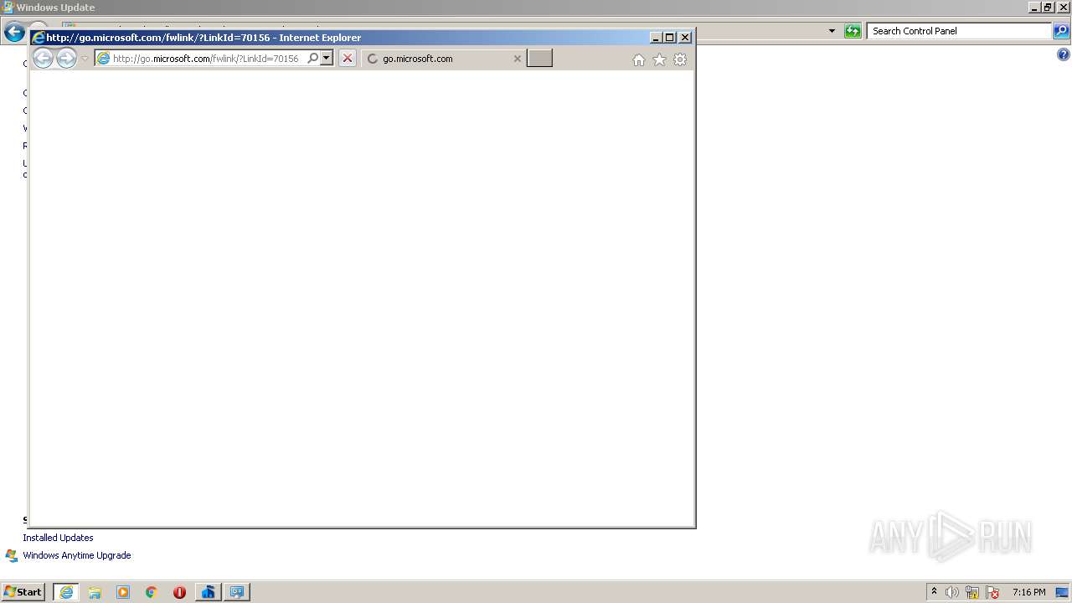1072x603 pixels.
Task: Switch to Internet Explorer in taskbar
Action: (66, 592)
